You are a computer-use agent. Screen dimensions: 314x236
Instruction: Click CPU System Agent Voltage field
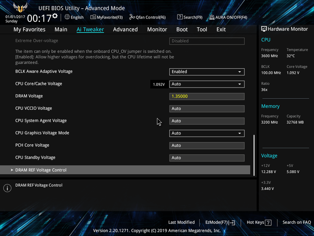(207, 121)
